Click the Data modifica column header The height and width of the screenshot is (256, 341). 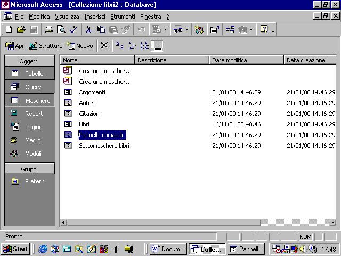pyautogui.click(x=246, y=60)
